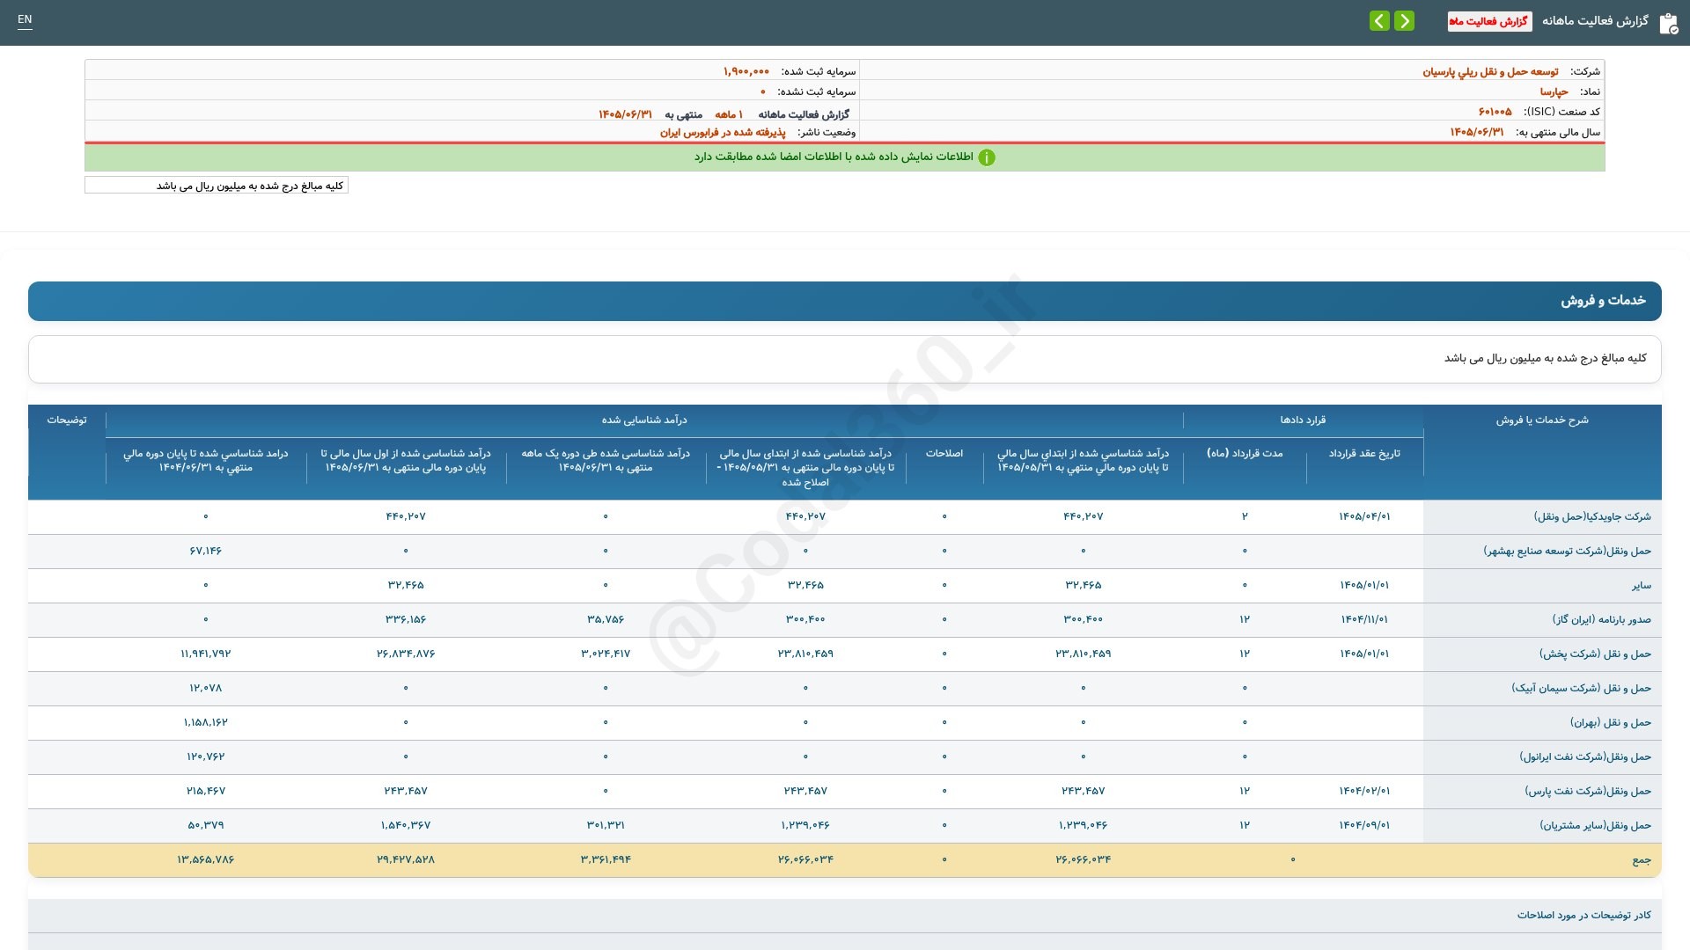Screen dimensions: 1690x950
Task: Select row 'حمل ونقل(سایر مشتریان)'
Action: tap(1595, 825)
